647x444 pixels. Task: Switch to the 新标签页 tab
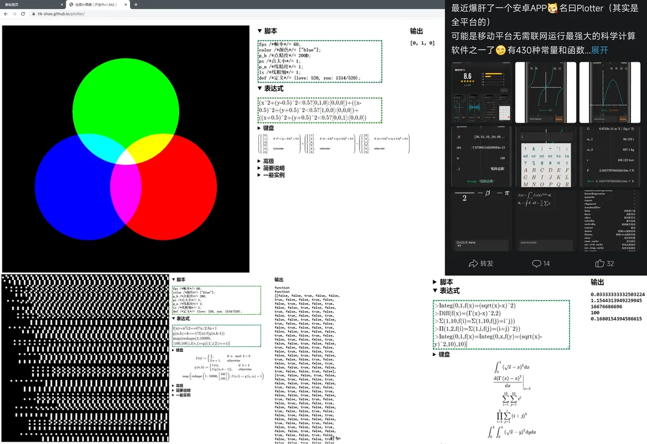point(24,4)
